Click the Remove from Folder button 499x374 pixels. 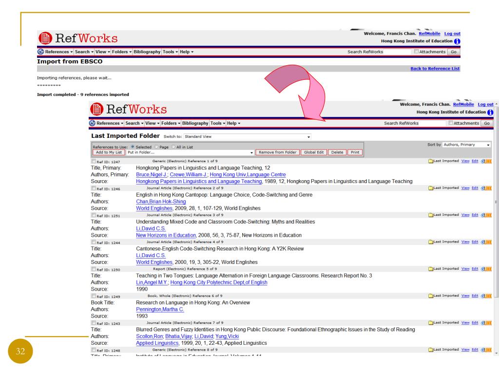(277, 152)
